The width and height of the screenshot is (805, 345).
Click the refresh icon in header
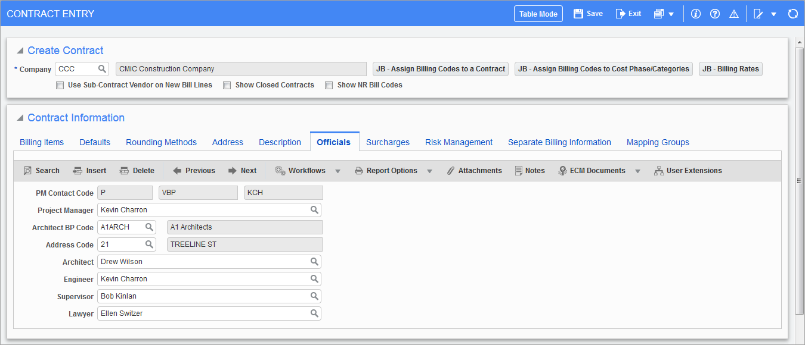click(792, 14)
